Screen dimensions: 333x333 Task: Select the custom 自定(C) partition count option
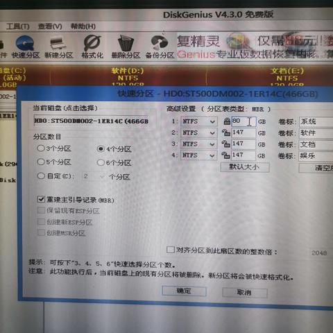click(55, 176)
